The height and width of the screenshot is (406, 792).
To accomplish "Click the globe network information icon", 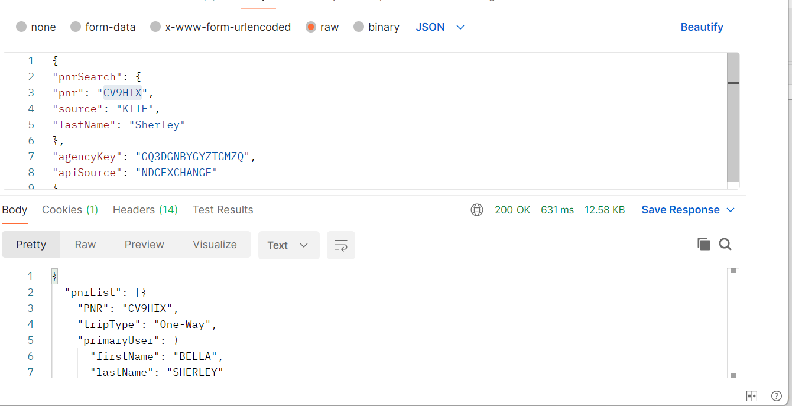I will (x=477, y=210).
